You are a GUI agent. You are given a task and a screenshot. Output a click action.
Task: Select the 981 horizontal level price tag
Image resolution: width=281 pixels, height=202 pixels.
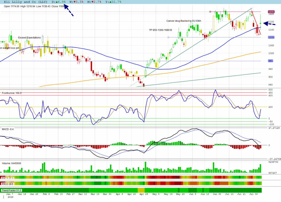coord(270,61)
